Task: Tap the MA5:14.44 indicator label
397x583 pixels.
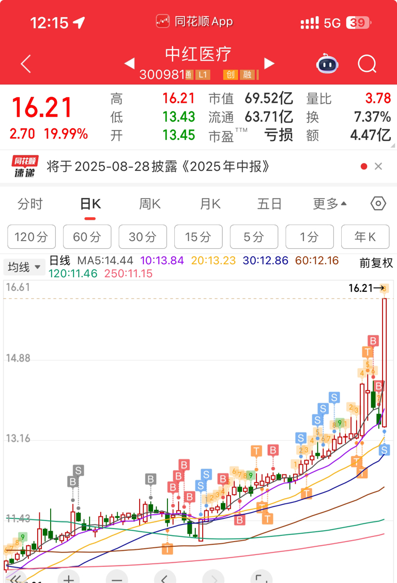Action: click(105, 261)
